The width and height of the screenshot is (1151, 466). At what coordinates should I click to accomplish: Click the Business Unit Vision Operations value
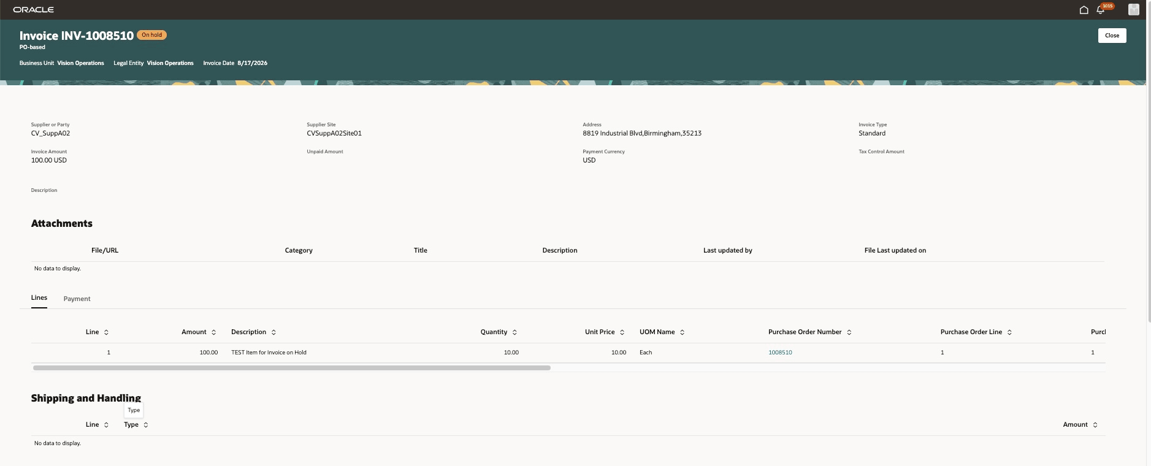pyautogui.click(x=80, y=63)
